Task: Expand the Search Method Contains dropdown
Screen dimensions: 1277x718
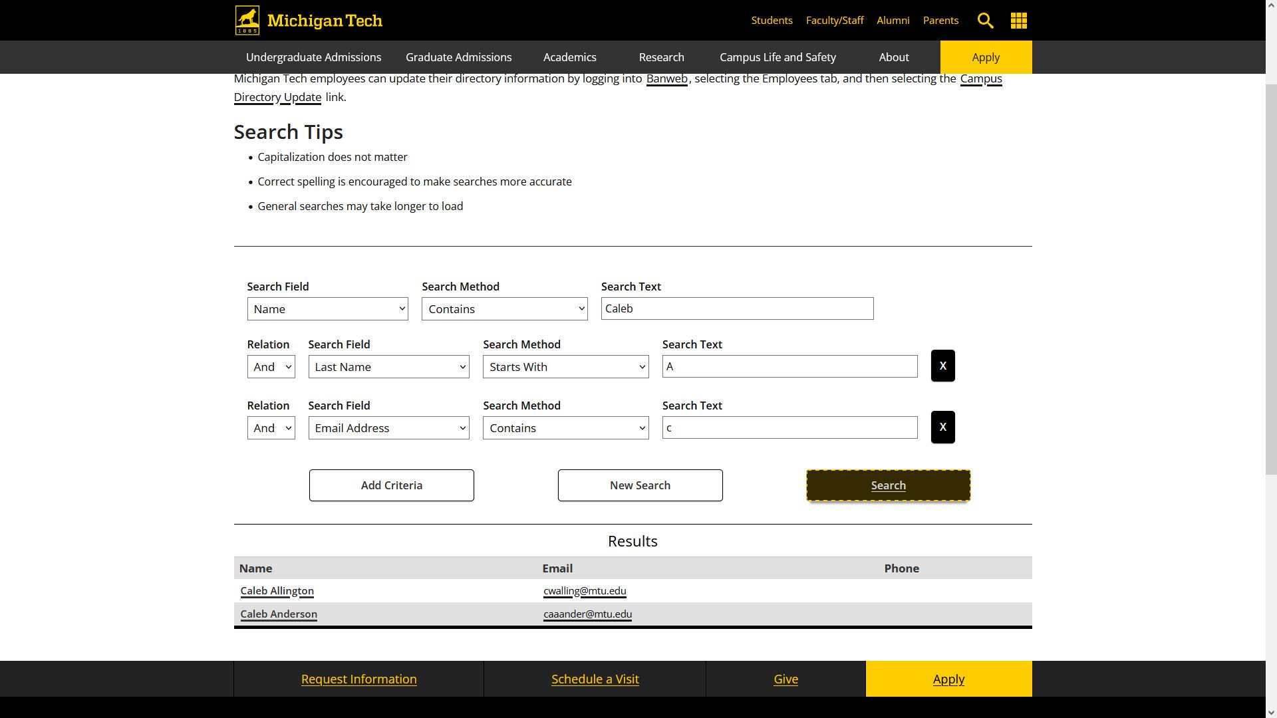Action: (x=504, y=308)
